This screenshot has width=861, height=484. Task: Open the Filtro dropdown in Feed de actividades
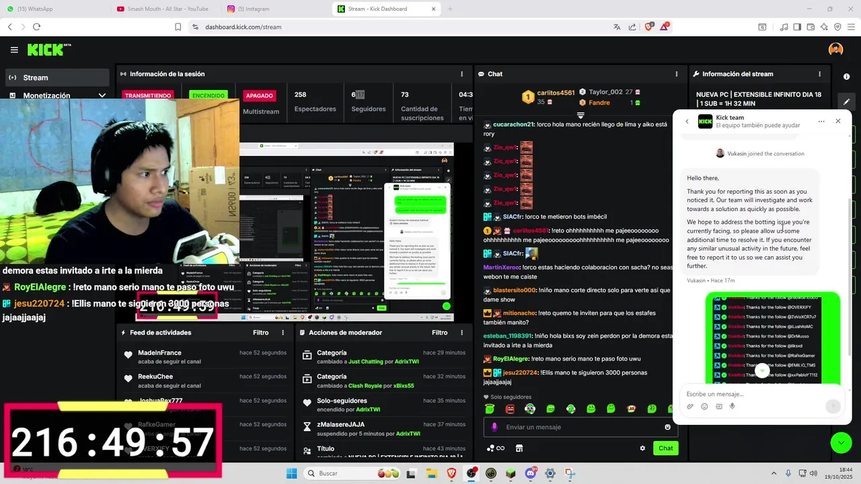pyautogui.click(x=260, y=333)
